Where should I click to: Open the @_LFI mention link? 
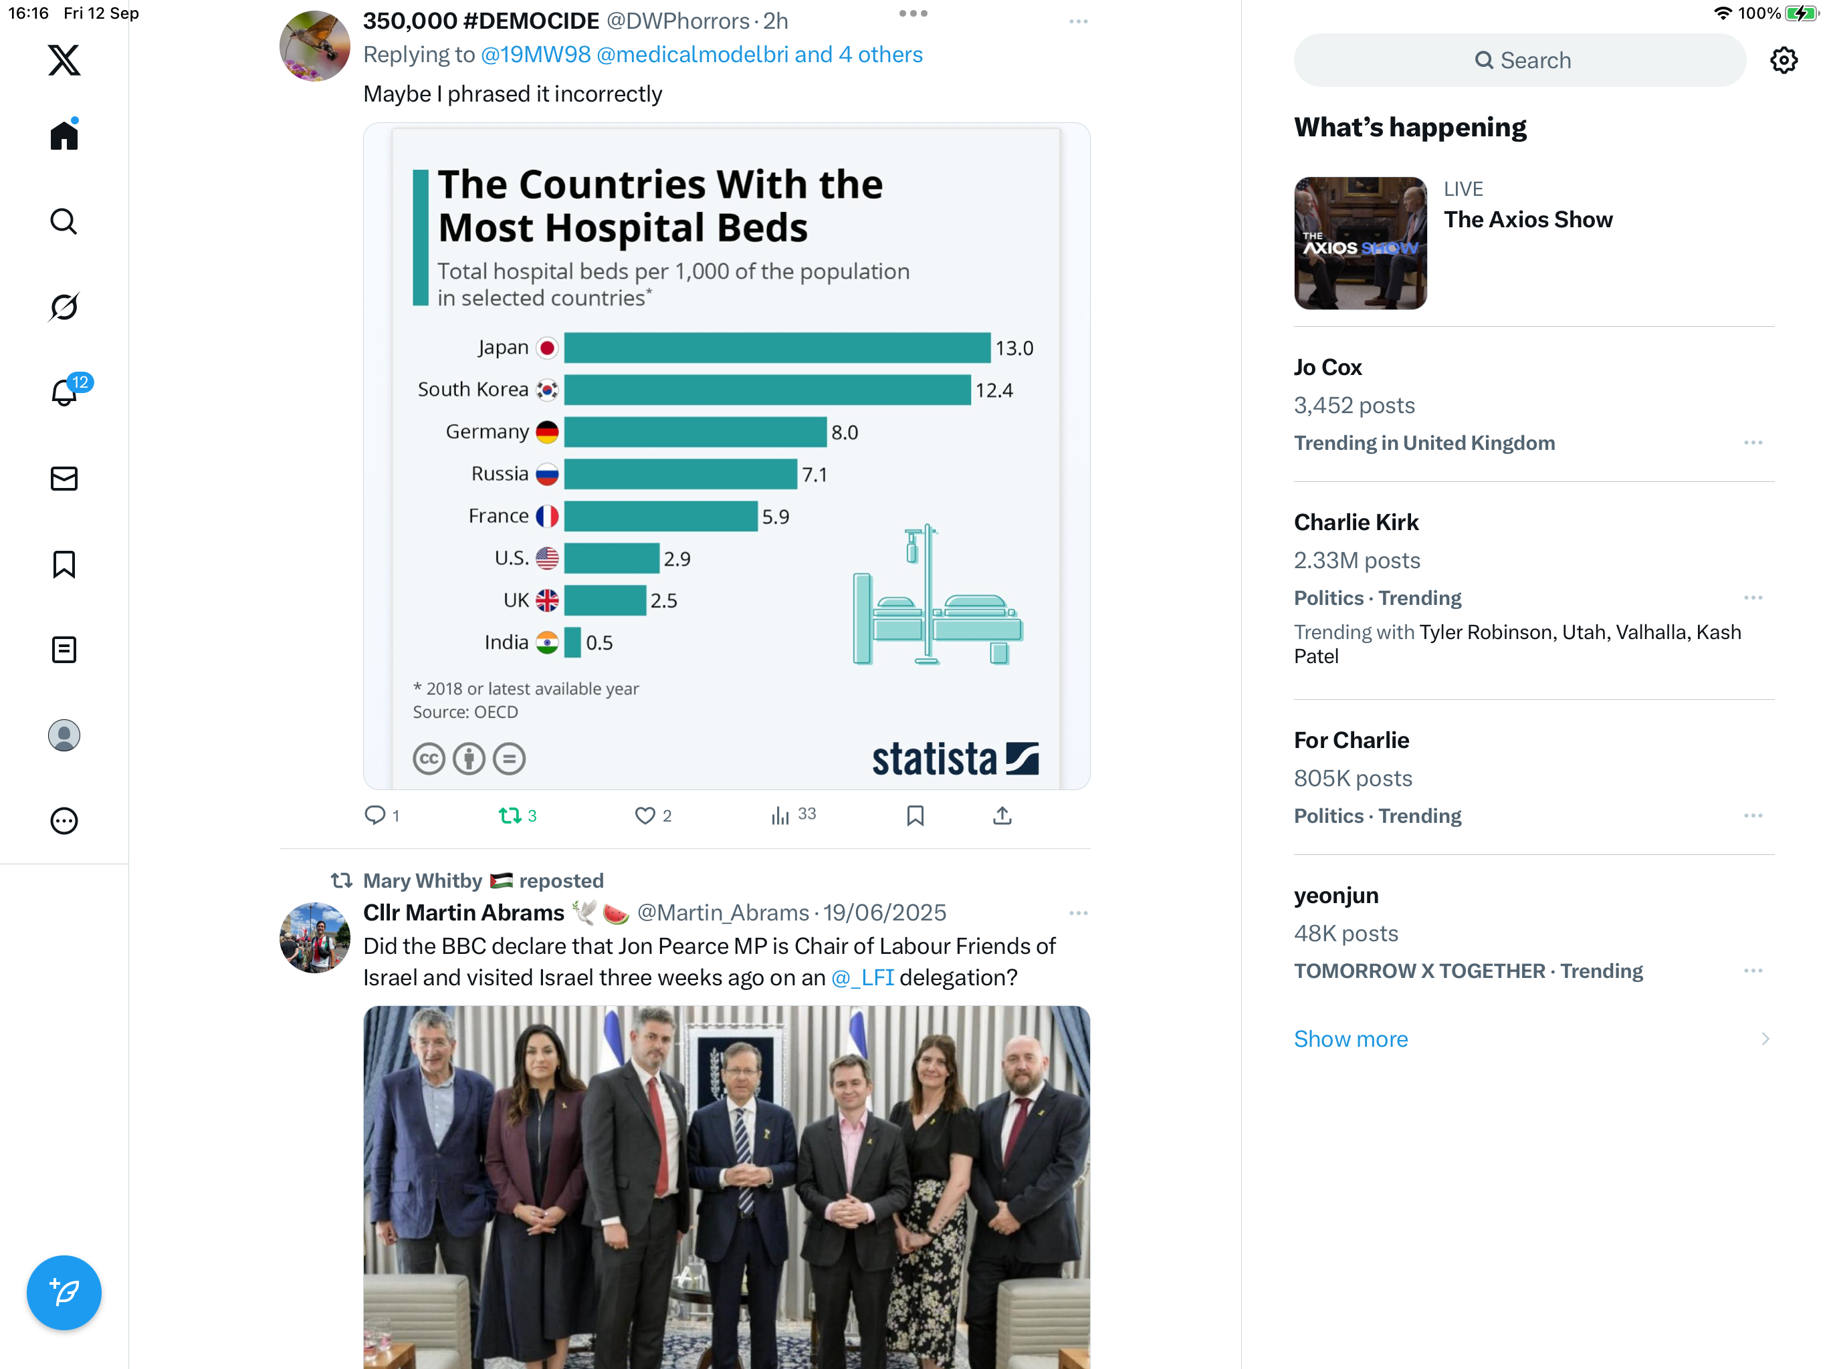click(x=862, y=978)
